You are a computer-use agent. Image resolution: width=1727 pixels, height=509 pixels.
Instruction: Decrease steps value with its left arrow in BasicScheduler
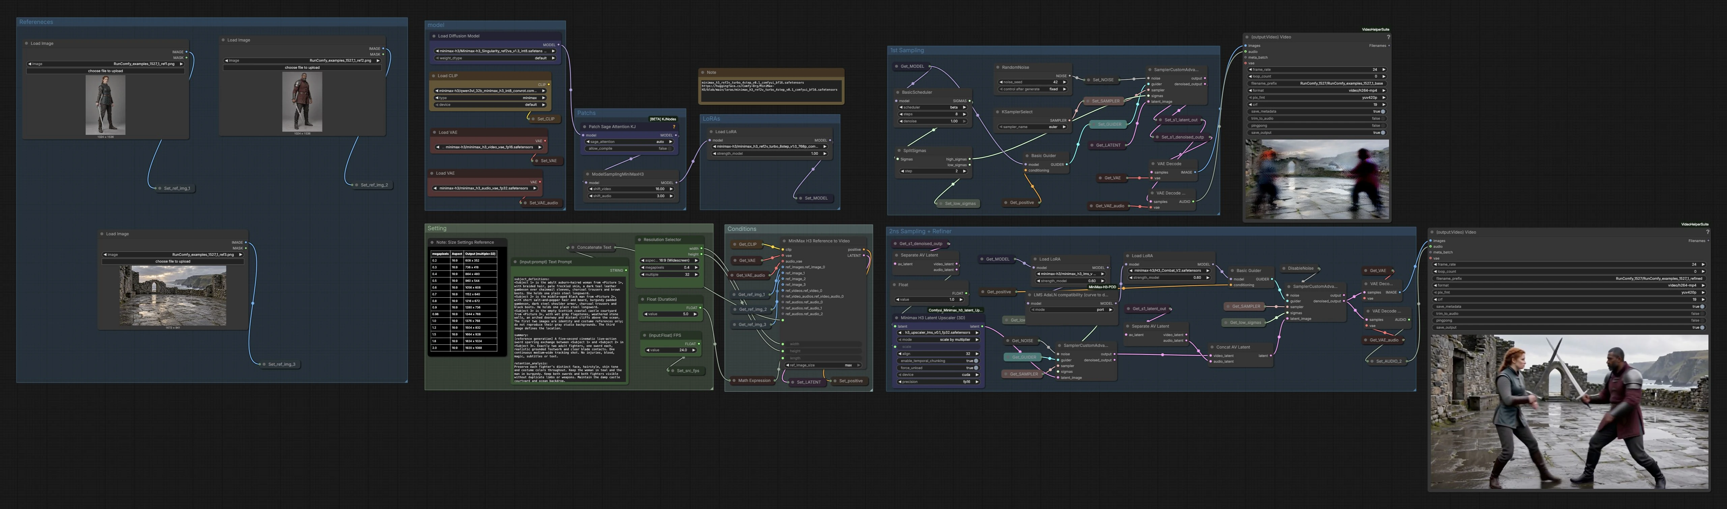900,115
